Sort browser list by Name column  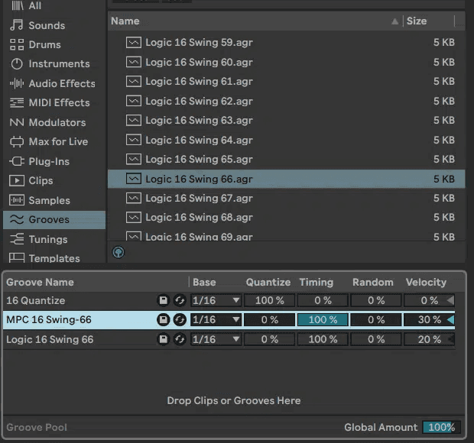[255, 21]
